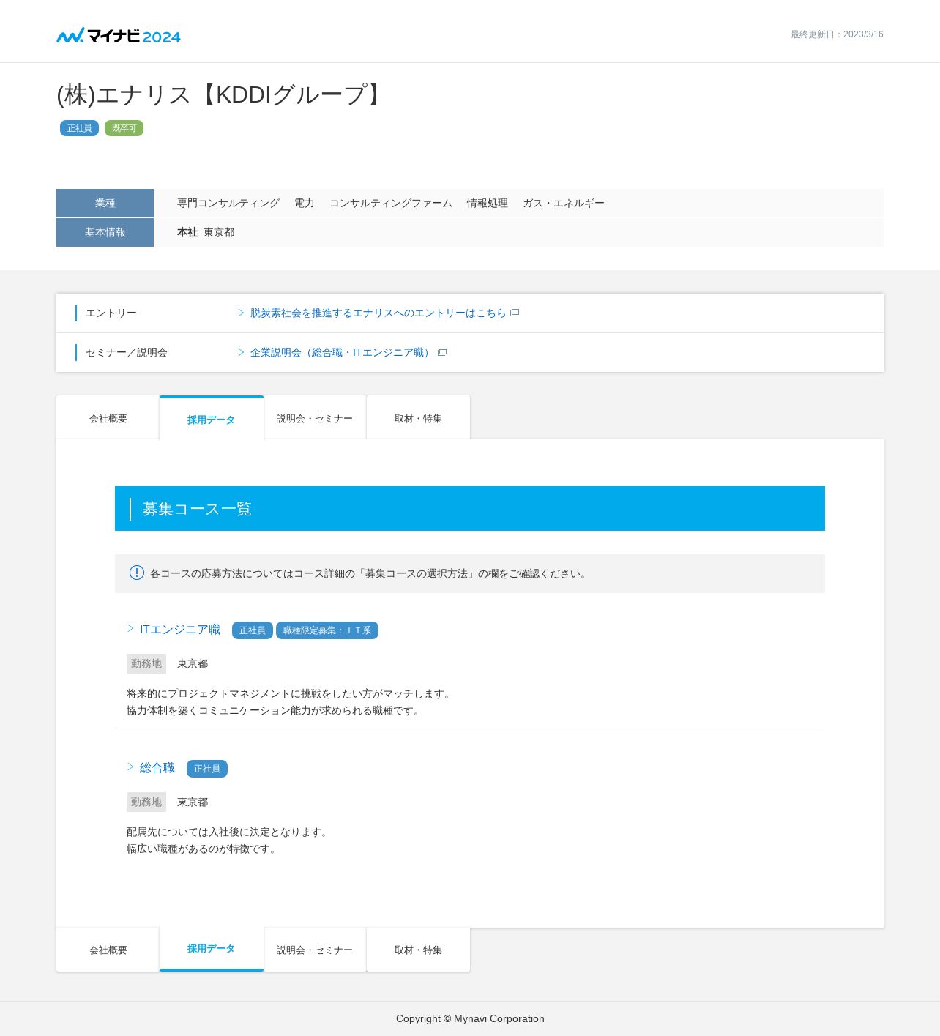Click ガス・エネルギー industry text
The width and height of the screenshot is (940, 1036).
(x=564, y=203)
